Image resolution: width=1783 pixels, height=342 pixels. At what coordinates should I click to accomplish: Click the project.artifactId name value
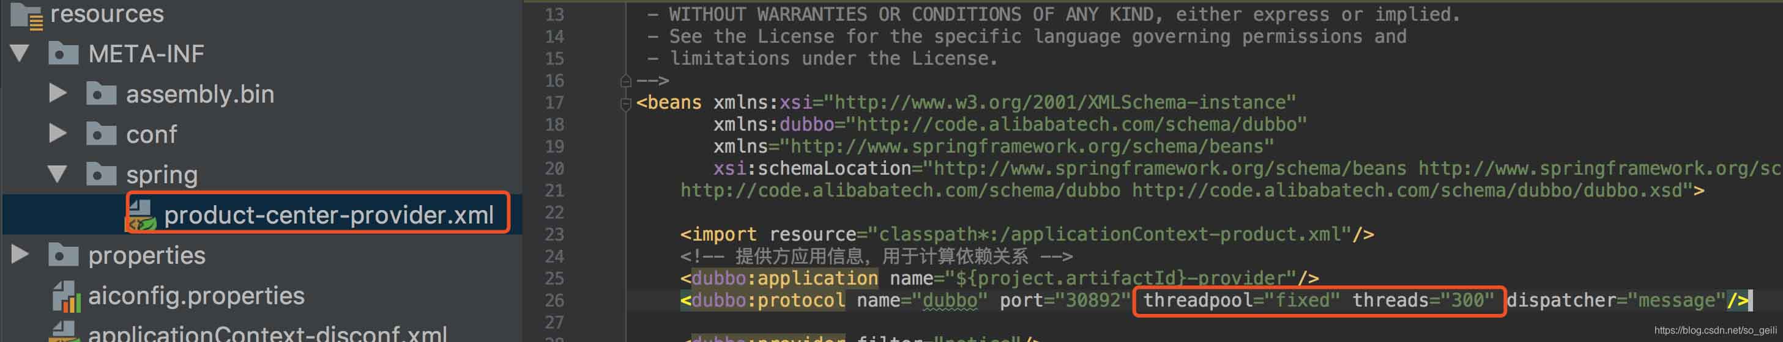(x=1120, y=278)
